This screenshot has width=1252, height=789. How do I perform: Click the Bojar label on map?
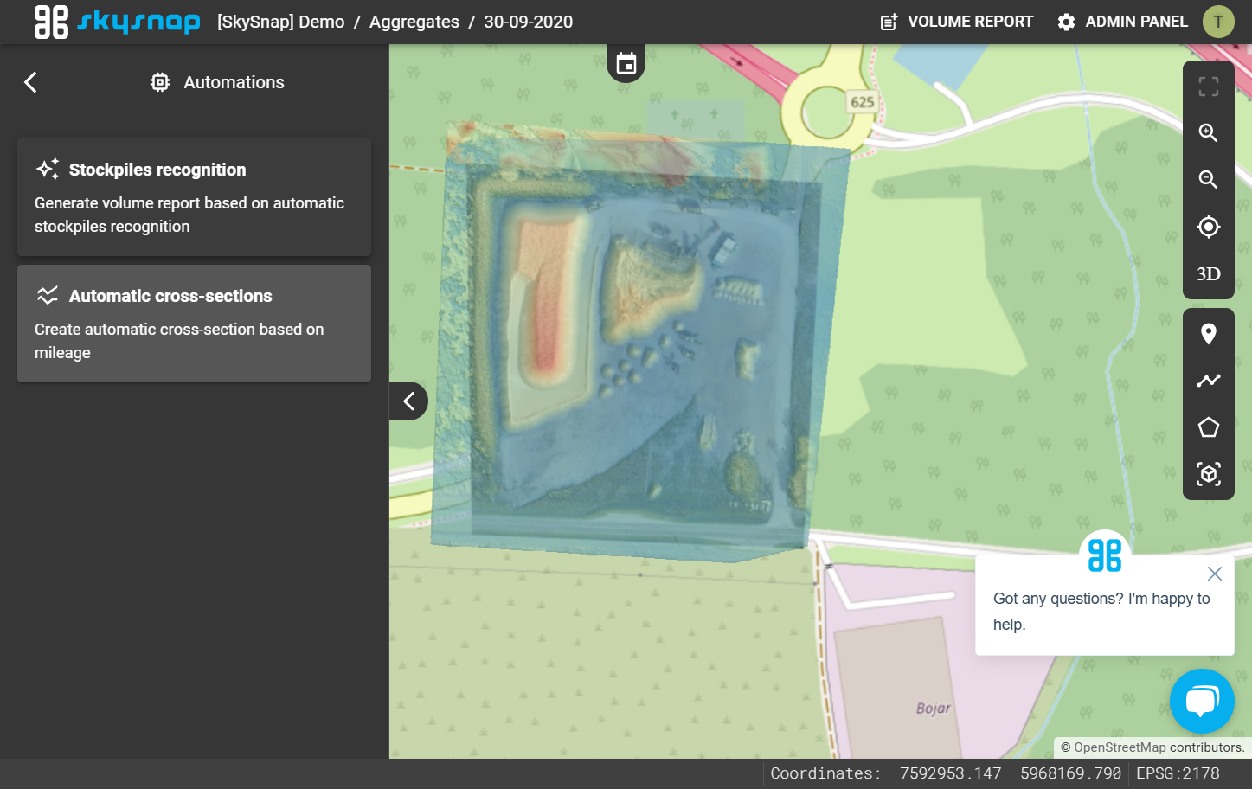933,708
